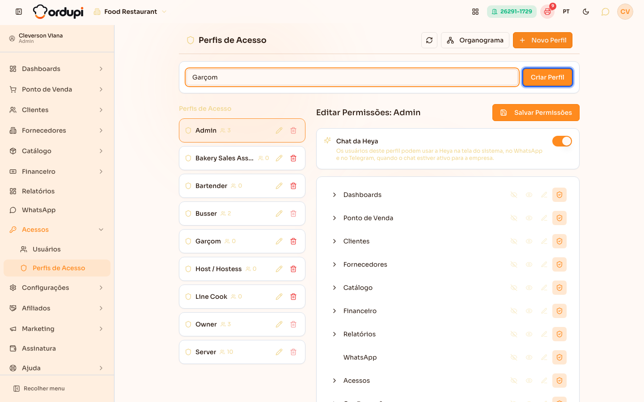Set the Dashboards row to hidden (crossed eye)
Image resolution: width=644 pixels, height=402 pixels.
pyautogui.click(x=514, y=195)
